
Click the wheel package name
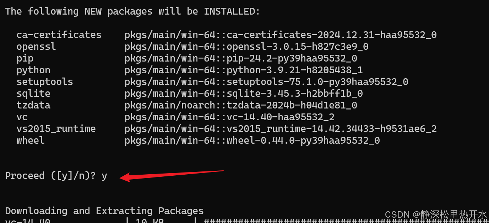pyautogui.click(x=30, y=140)
